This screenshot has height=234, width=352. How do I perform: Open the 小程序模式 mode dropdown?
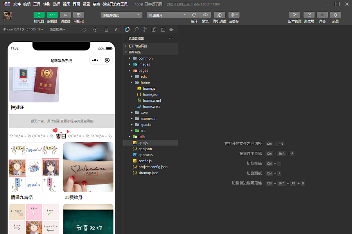(x=121, y=15)
